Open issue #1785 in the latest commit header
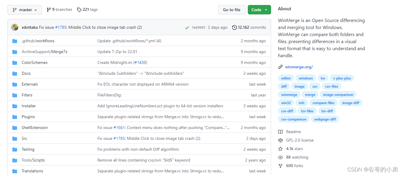This screenshot has height=175, width=402. 61,27
